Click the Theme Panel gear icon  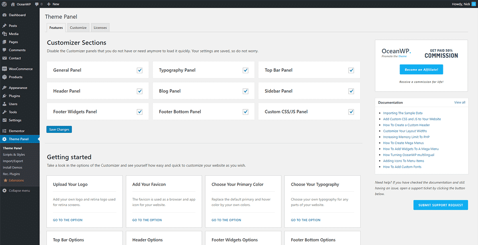[x=4, y=139]
